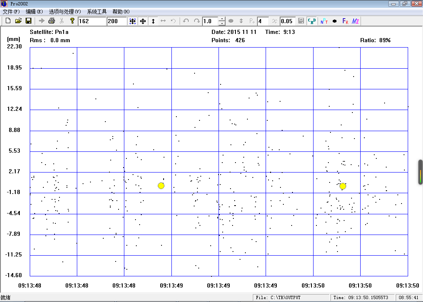Click the 'Points: 426' readout
The width and height of the screenshot is (423, 302).
(x=228, y=40)
